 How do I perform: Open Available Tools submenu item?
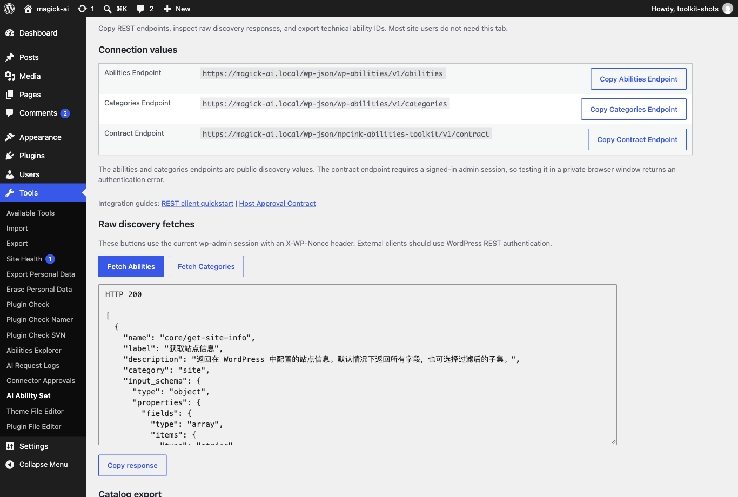30,213
